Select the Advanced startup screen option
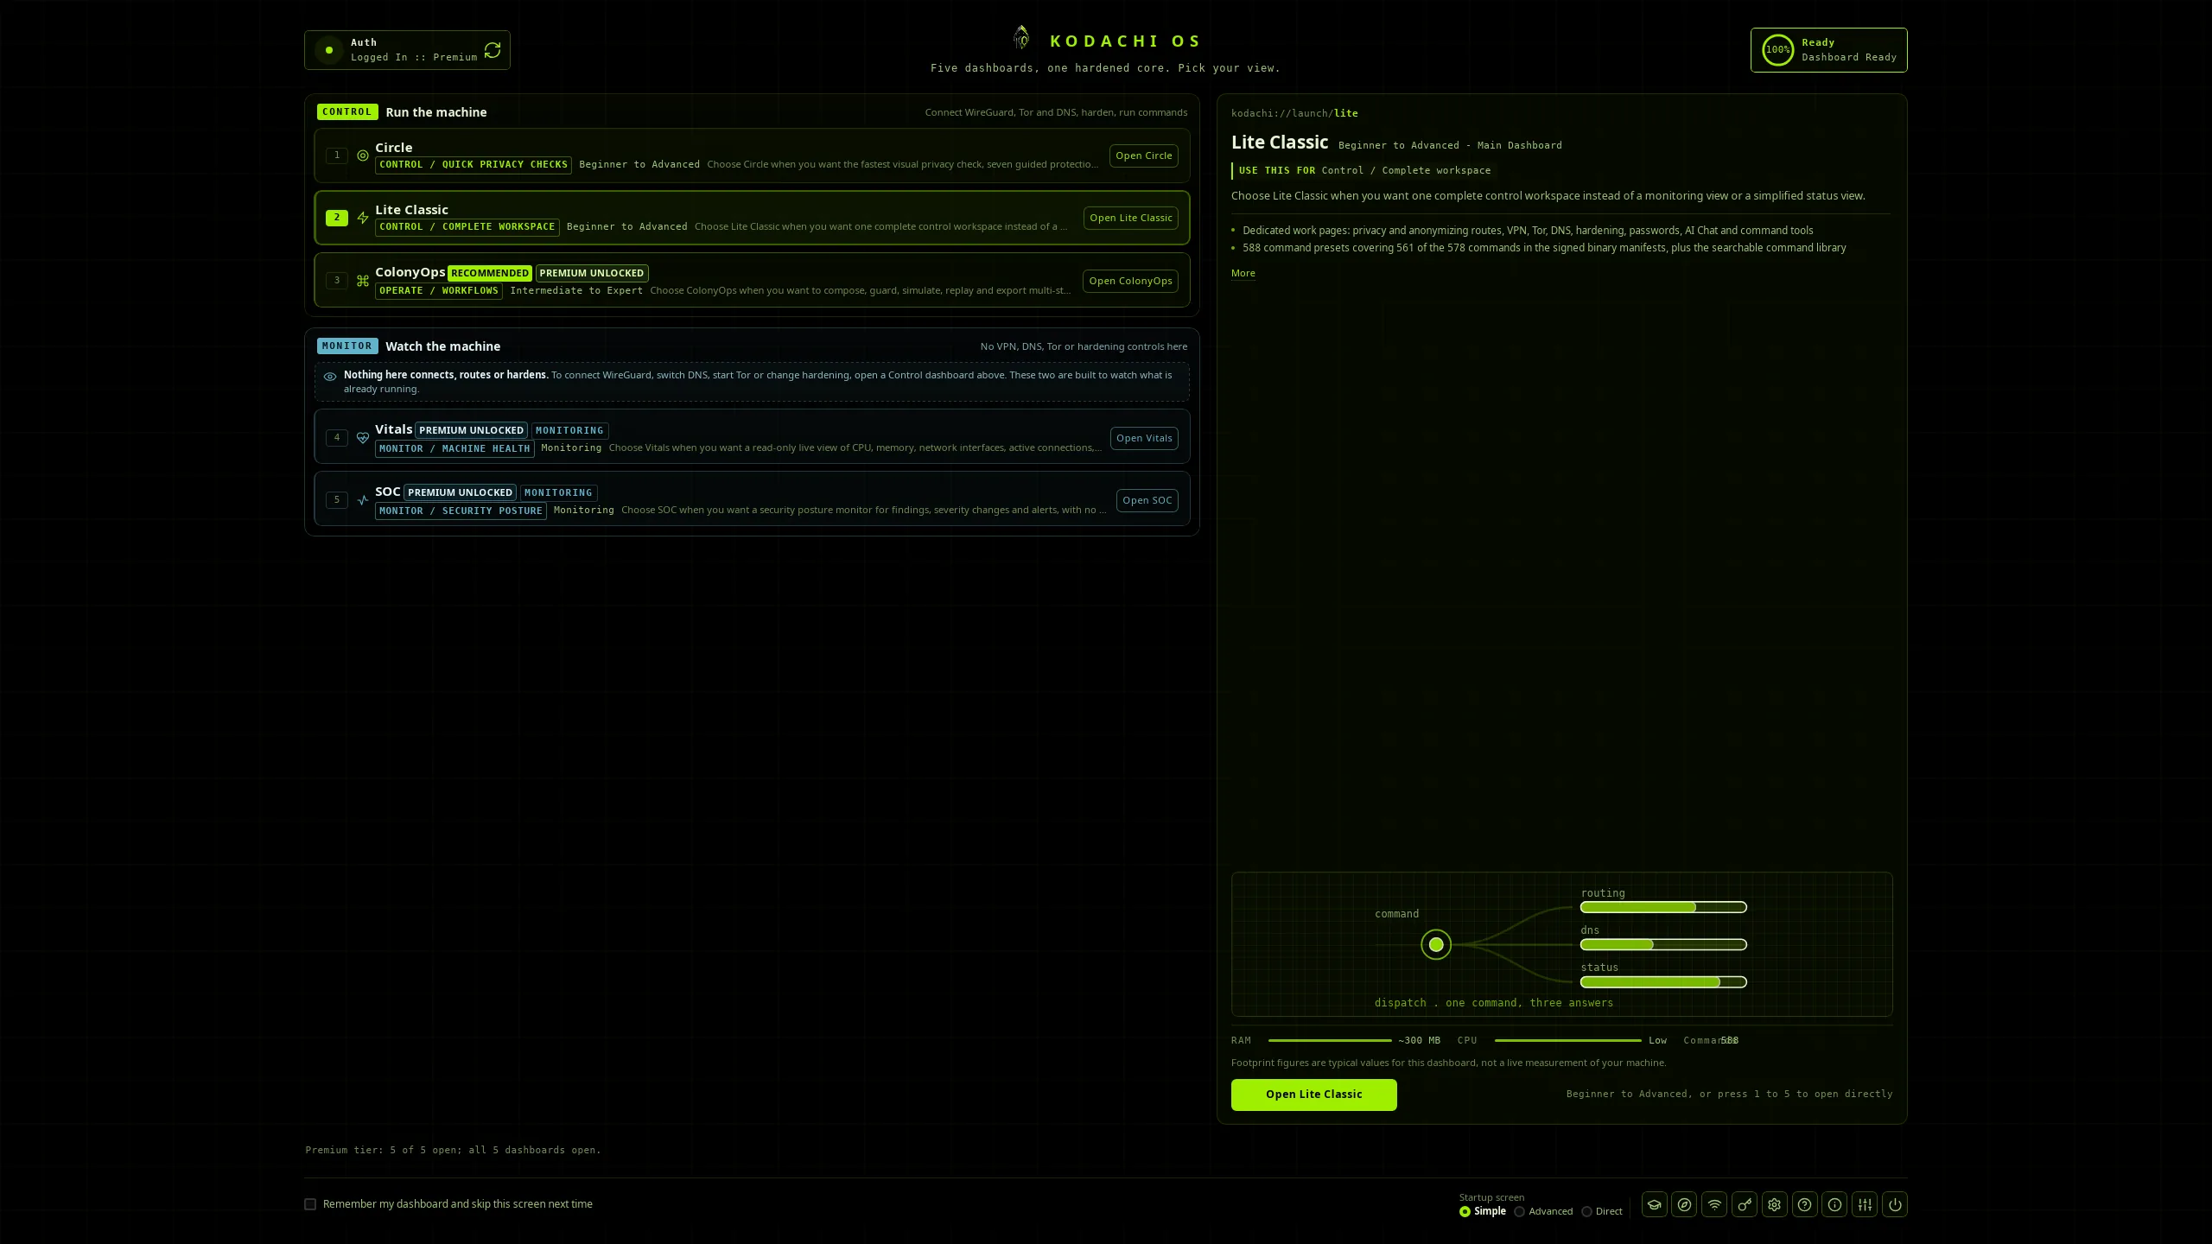 [1519, 1211]
